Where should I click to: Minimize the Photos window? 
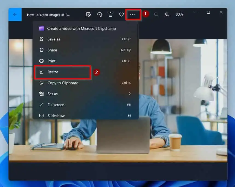click(x=196, y=12)
